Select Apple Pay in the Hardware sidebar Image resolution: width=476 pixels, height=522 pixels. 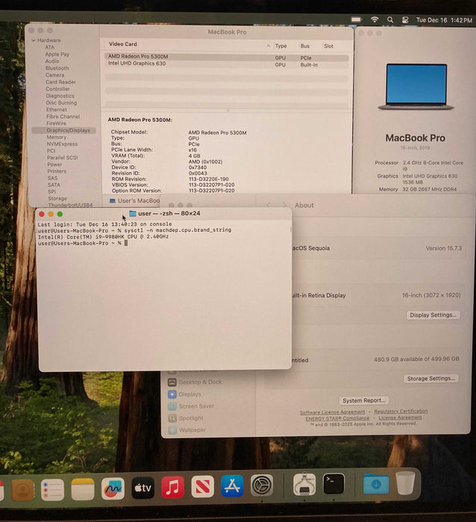57,54
